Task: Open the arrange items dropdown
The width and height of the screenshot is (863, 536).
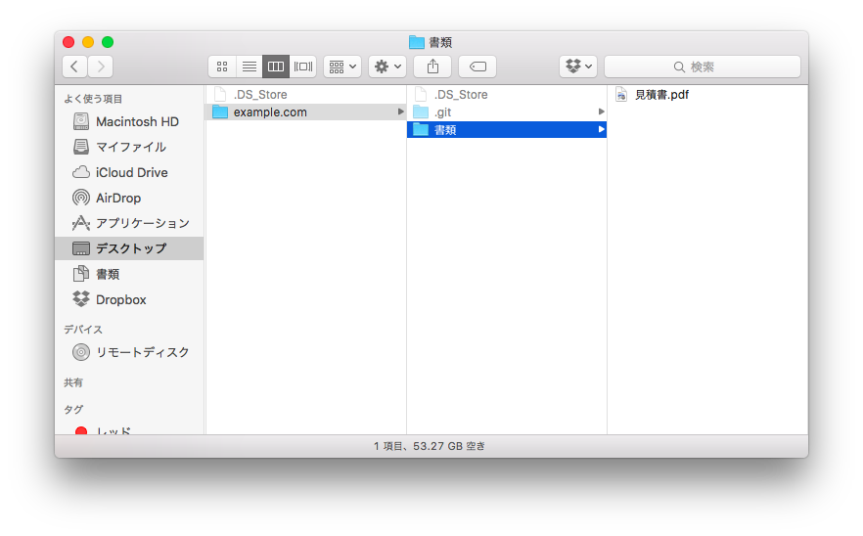Action: (x=342, y=67)
